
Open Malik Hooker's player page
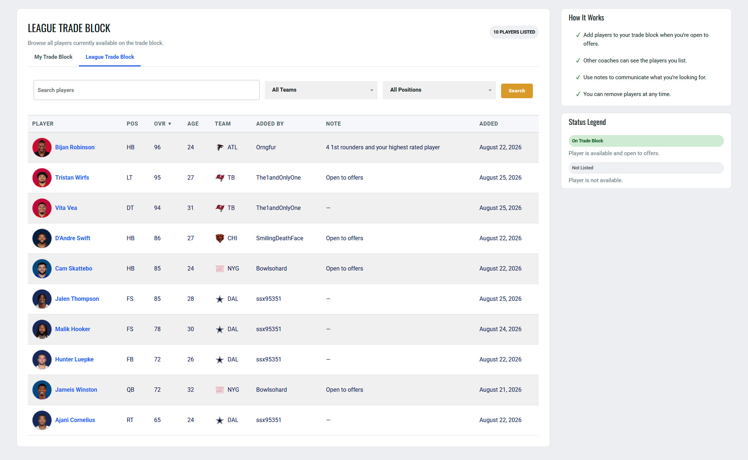[x=72, y=329]
